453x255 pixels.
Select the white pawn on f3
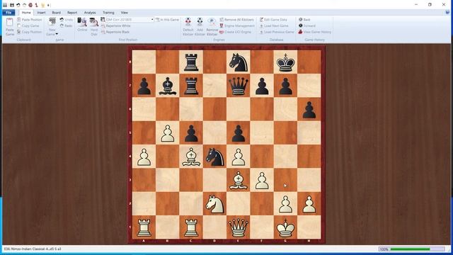tap(262, 180)
